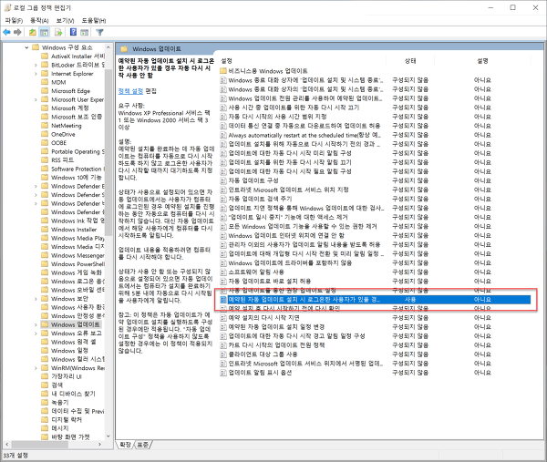Viewport: 547px width, 462px height.
Task: Sort by the 설명 column header
Action: coord(482,61)
